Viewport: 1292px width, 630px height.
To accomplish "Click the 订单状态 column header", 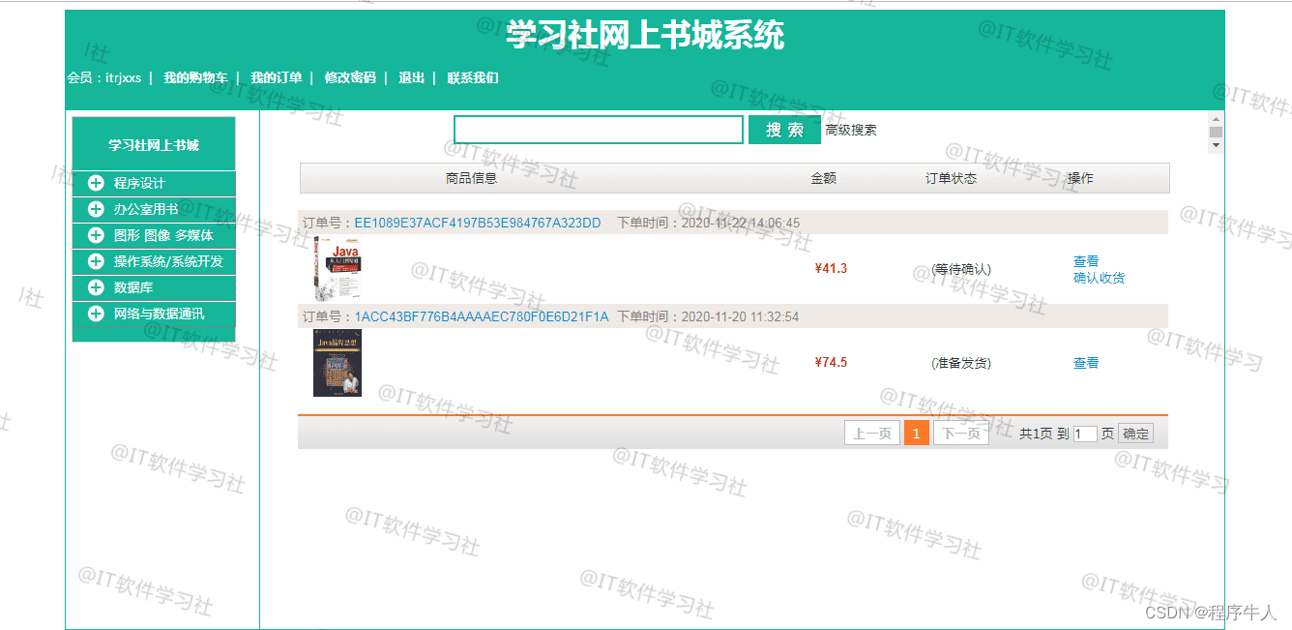I will (x=952, y=178).
